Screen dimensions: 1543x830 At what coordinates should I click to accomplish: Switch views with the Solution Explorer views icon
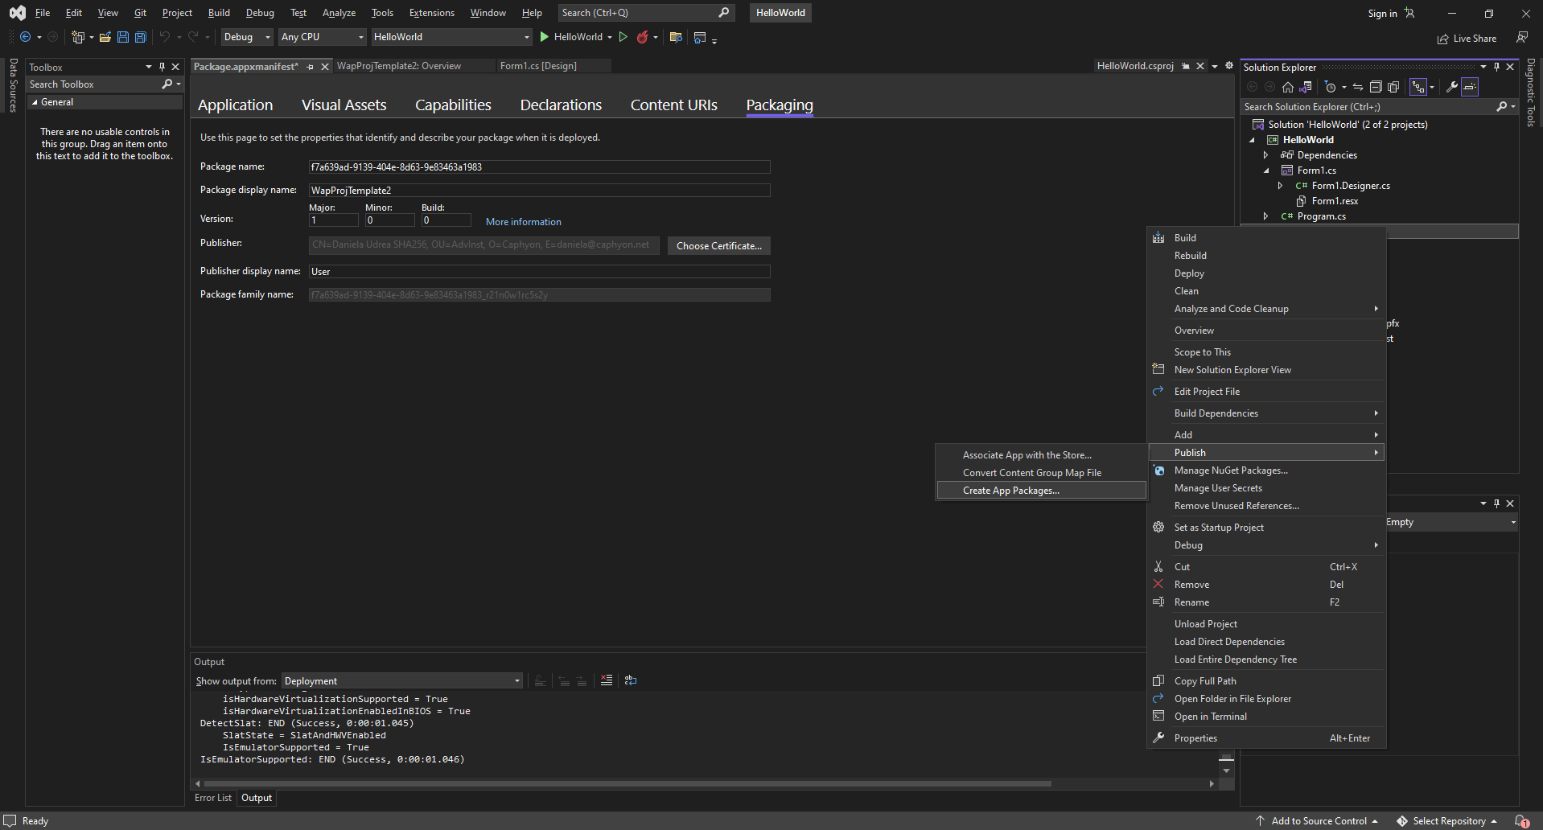pyautogui.click(x=1306, y=87)
